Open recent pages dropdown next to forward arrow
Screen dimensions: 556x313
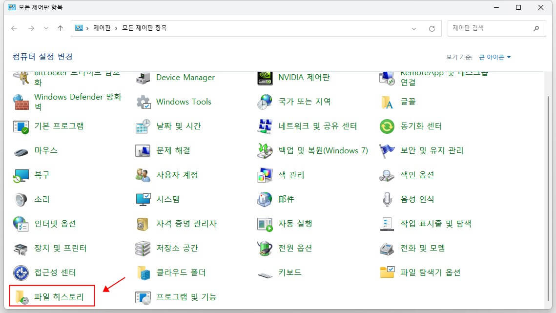[x=45, y=28]
